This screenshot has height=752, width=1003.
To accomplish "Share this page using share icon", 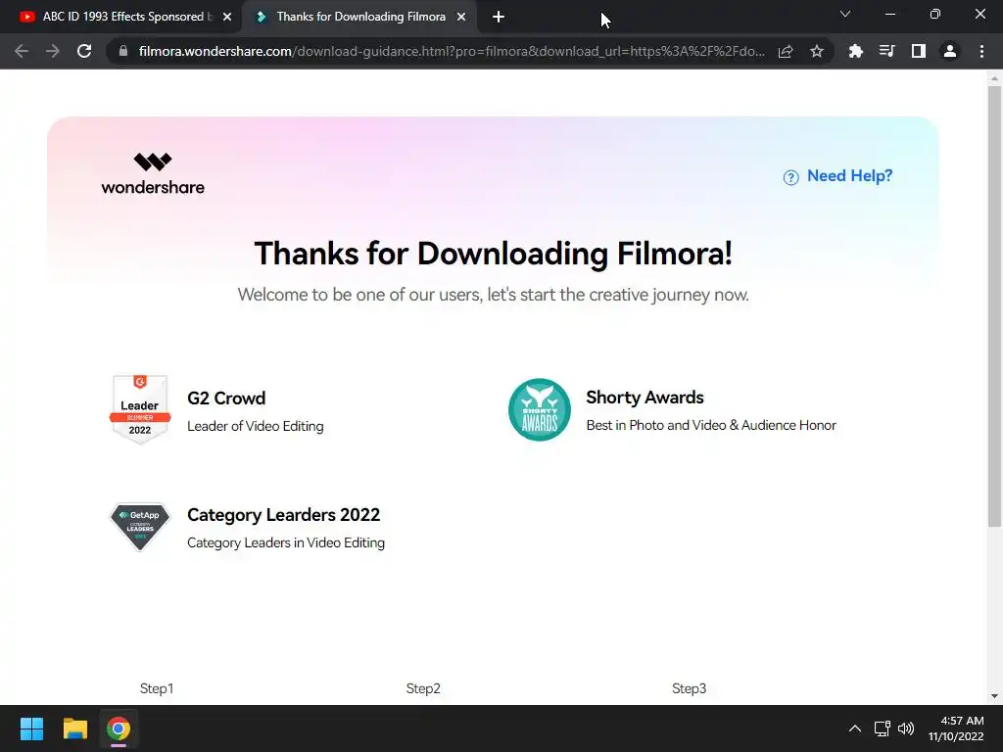I will tap(786, 51).
